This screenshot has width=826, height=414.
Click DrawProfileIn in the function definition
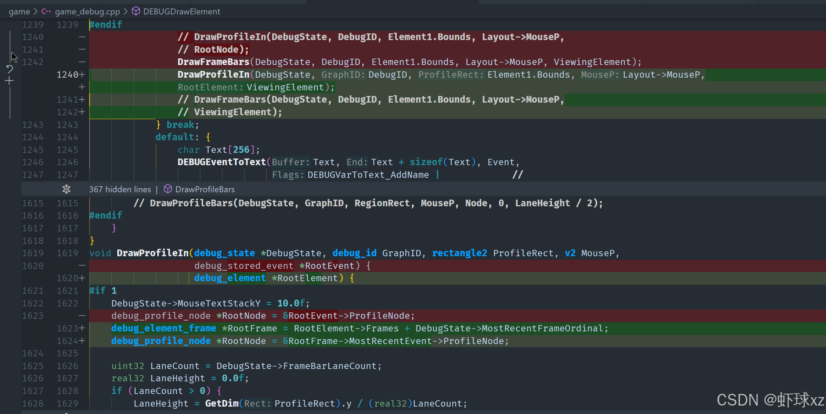[152, 253]
